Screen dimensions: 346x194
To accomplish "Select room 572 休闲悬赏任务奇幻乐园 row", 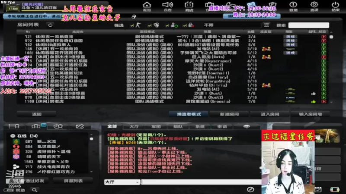I will click(173, 41).
